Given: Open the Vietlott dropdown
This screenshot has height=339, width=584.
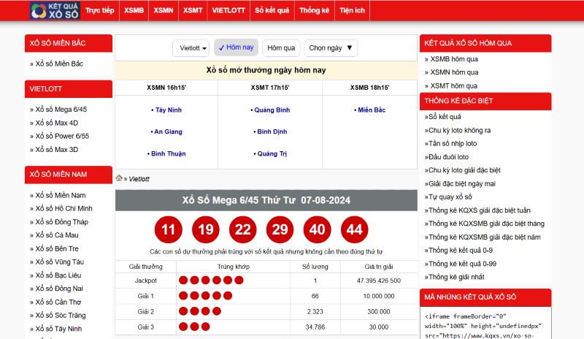Looking at the screenshot, I should tap(191, 48).
